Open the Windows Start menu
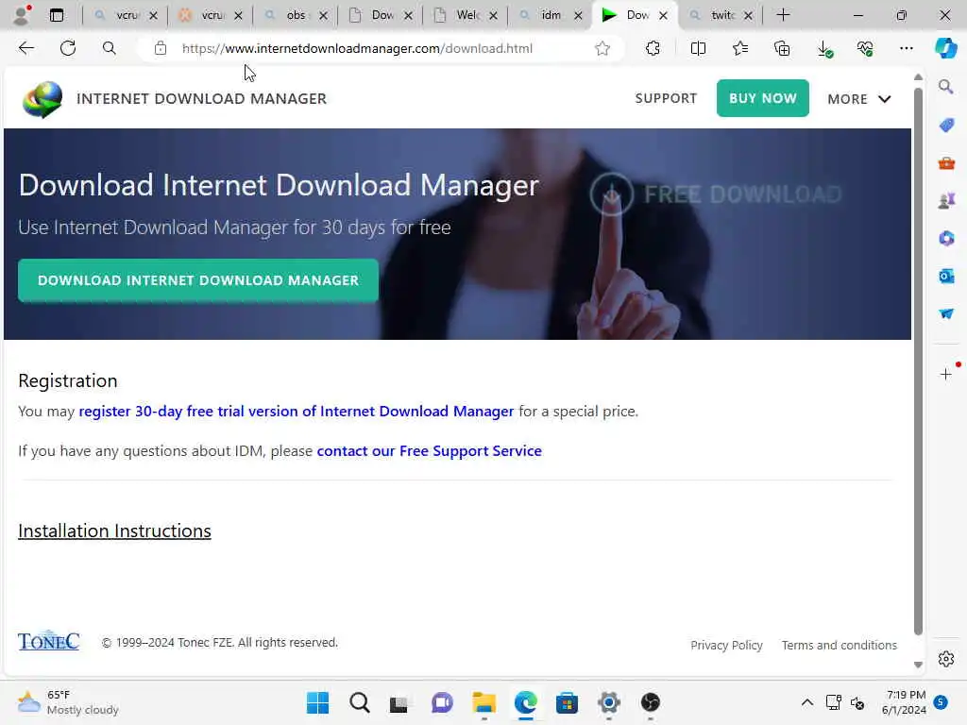967x725 pixels. click(x=317, y=702)
